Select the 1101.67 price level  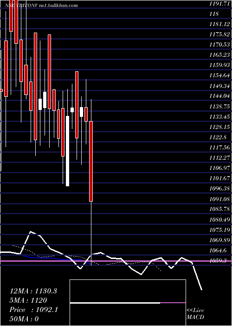pos(219,178)
